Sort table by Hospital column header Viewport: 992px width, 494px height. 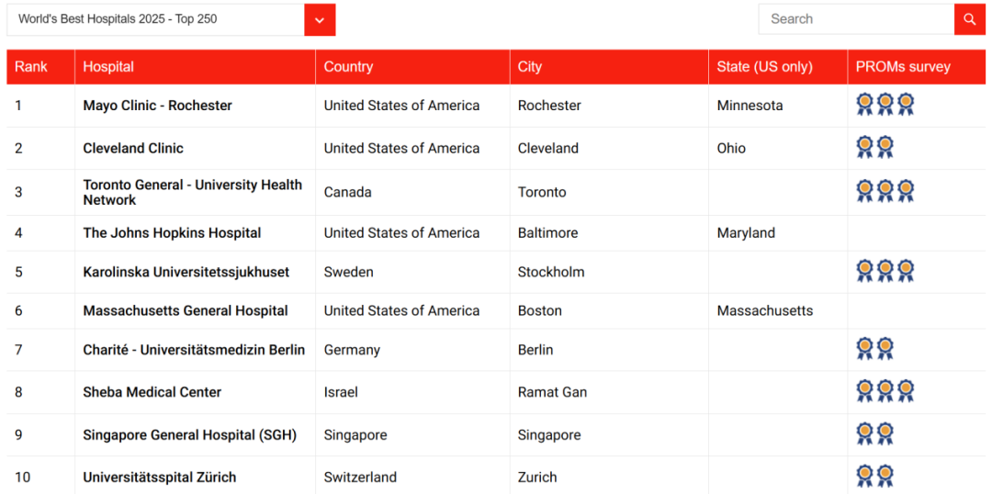point(108,67)
